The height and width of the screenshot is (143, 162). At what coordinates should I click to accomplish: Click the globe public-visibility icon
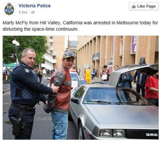click(33, 12)
